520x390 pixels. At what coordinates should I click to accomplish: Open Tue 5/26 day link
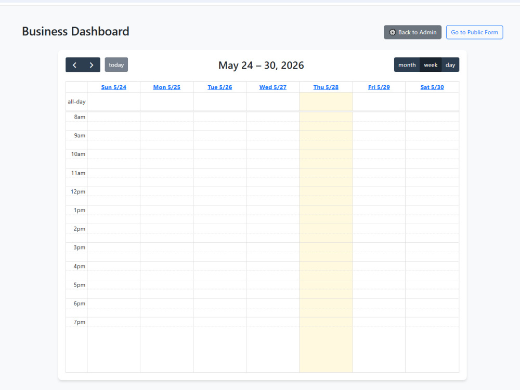[x=220, y=87]
